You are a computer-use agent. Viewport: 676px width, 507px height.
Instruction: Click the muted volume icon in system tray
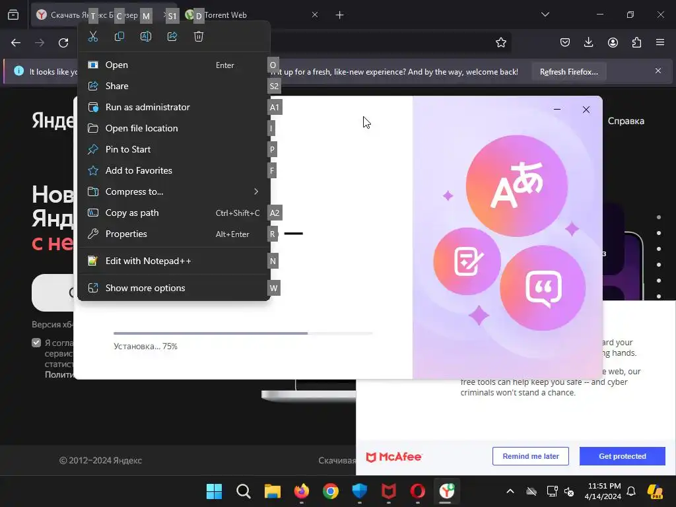pos(569,491)
